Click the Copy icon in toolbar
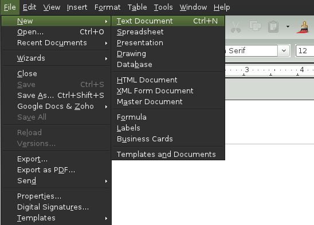 (x=255, y=26)
